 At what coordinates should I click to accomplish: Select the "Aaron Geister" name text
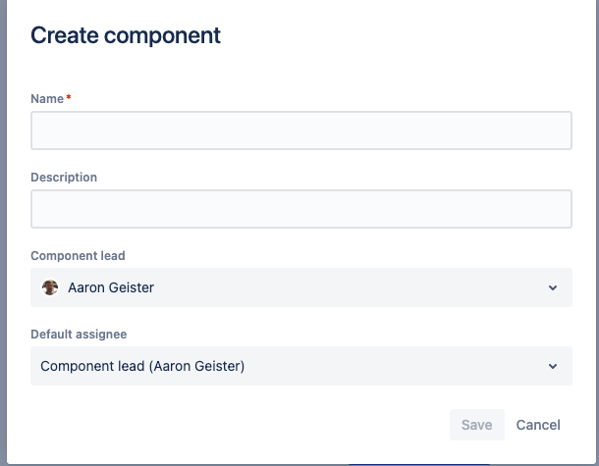point(111,287)
